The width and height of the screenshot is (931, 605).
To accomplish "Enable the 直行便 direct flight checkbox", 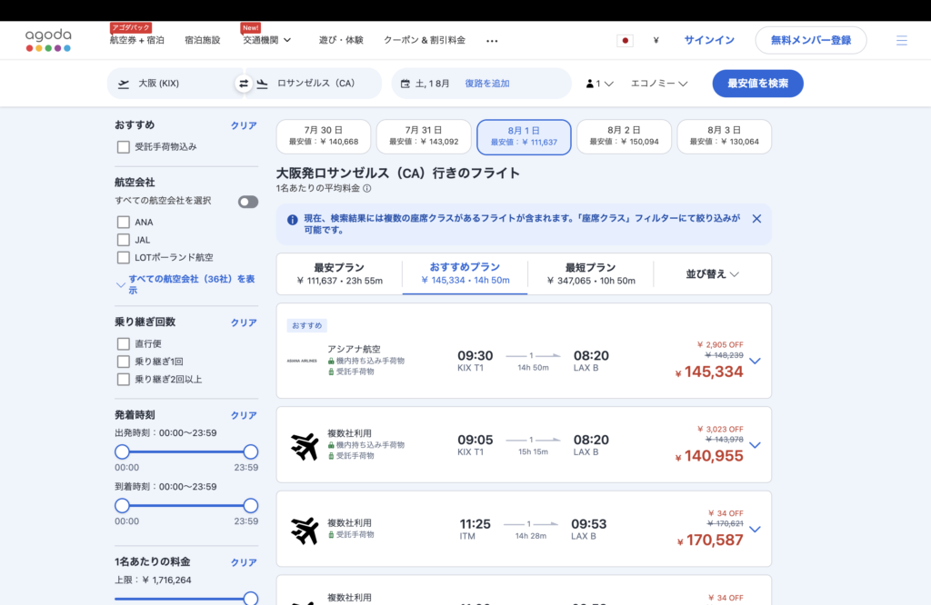I will (x=124, y=344).
